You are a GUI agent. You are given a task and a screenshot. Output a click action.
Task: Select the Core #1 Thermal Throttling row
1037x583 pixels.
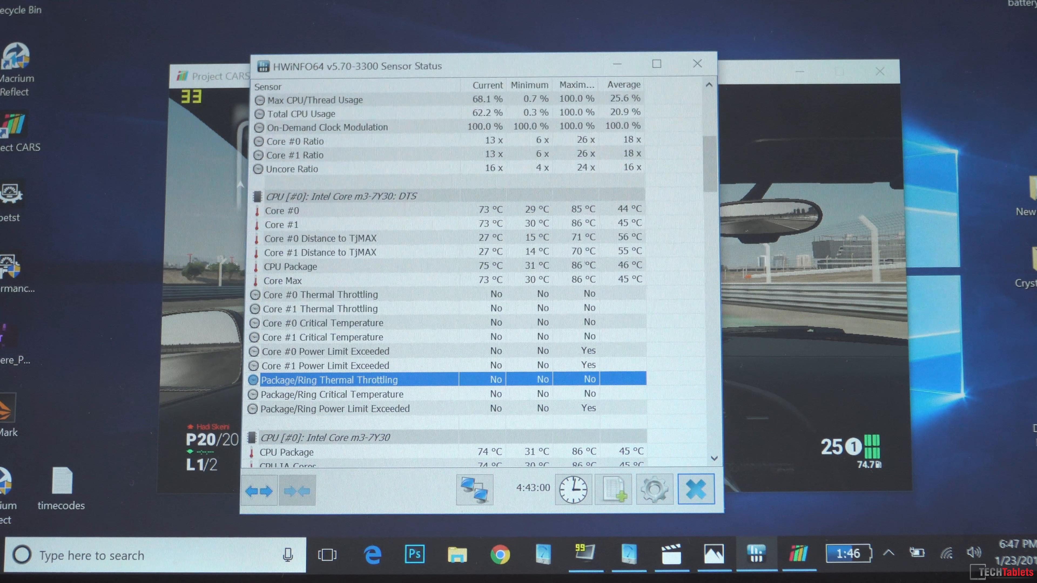click(448, 308)
